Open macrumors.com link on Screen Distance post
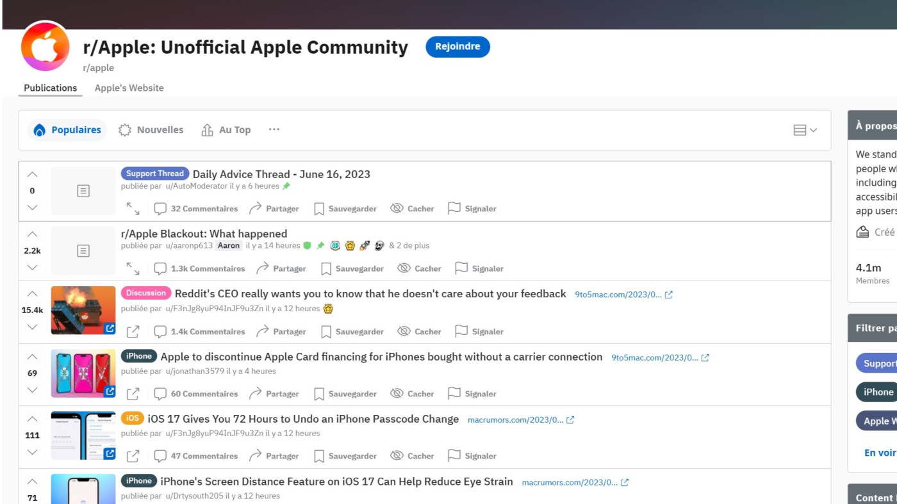This screenshot has height=504, width=897. click(x=575, y=482)
